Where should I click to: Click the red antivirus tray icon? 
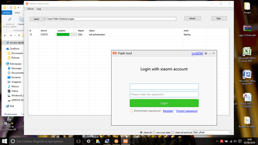[222, 141]
